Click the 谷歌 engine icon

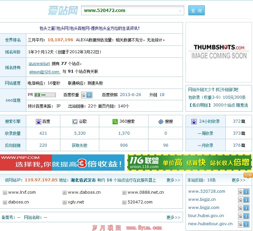pyautogui.click(x=75, y=121)
